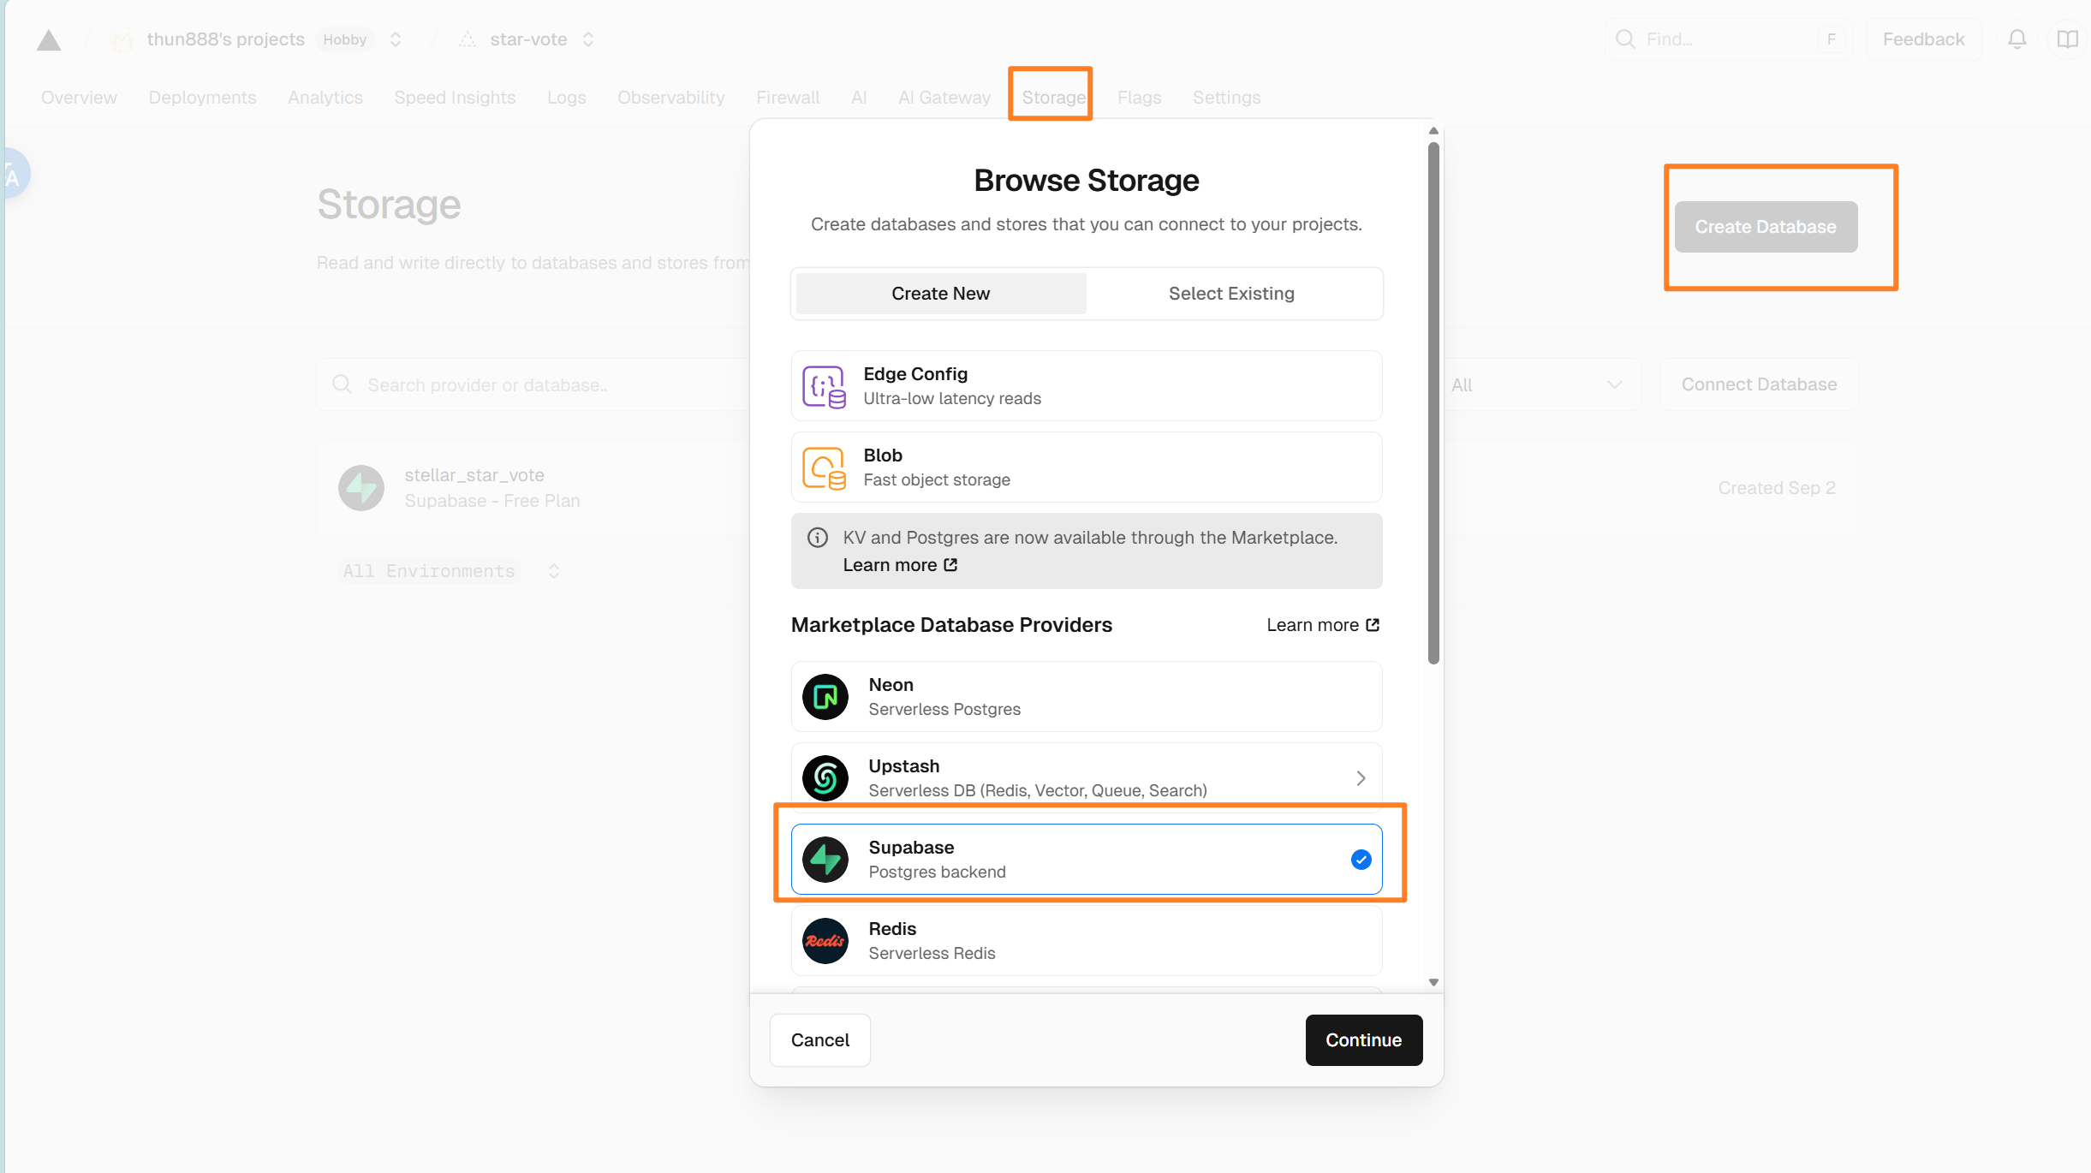This screenshot has height=1173, width=2091.
Task: Open the Storage tab
Action: pyautogui.click(x=1053, y=98)
